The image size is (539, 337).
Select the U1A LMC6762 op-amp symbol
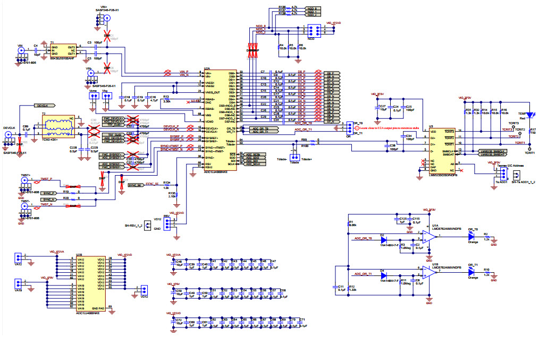pyautogui.click(x=428, y=236)
